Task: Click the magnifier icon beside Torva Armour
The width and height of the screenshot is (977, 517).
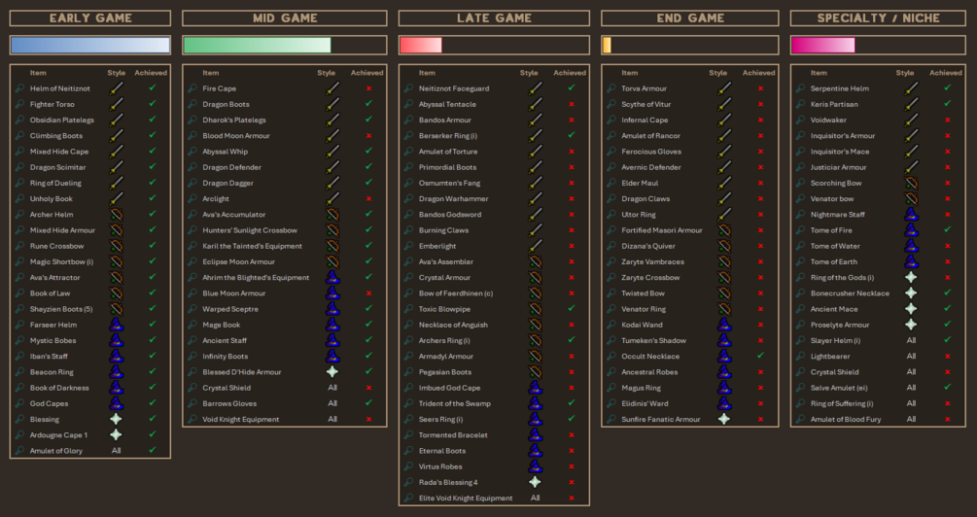Action: (x=611, y=88)
